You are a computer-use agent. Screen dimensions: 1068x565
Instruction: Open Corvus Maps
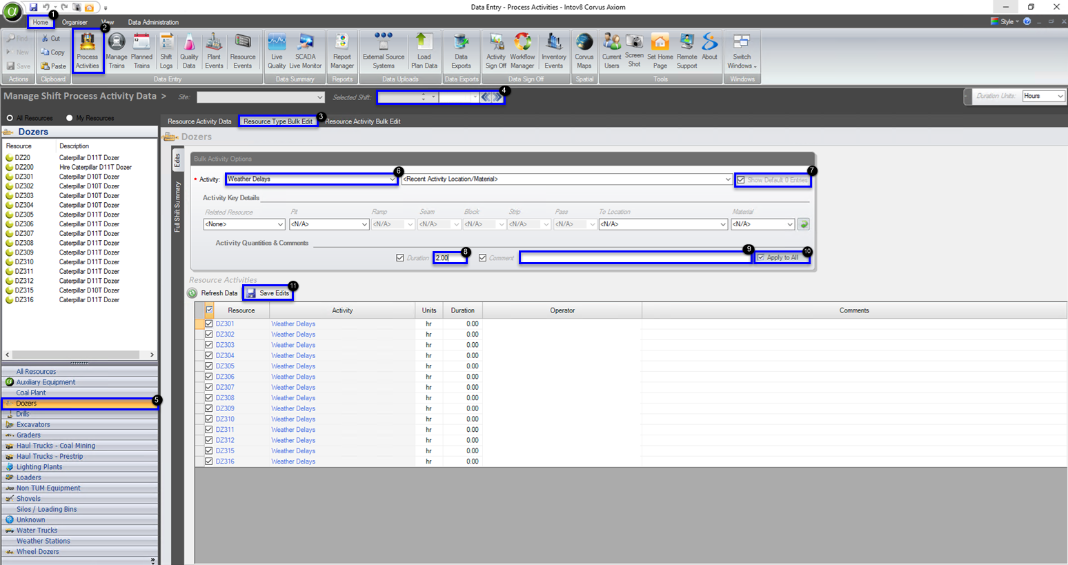[584, 51]
